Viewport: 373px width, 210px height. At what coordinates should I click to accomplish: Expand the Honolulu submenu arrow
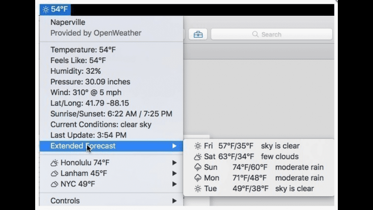point(174,163)
